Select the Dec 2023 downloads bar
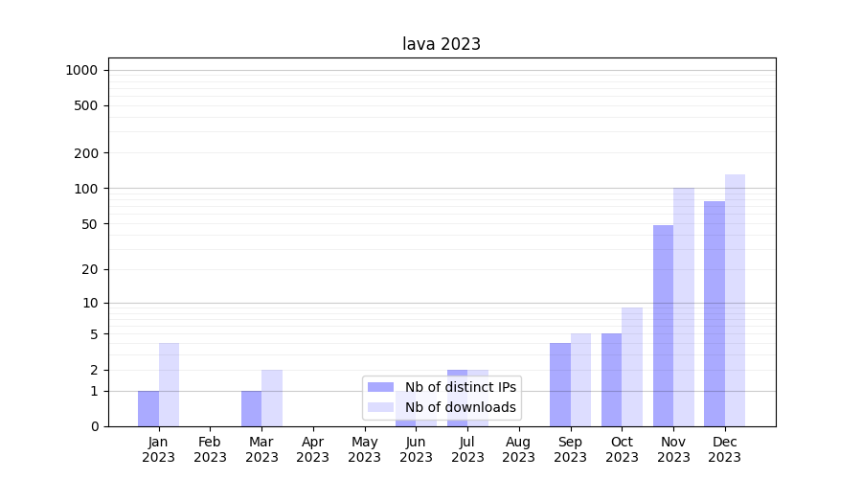Image resolution: width=862 pixels, height=479 pixels. tap(735, 300)
